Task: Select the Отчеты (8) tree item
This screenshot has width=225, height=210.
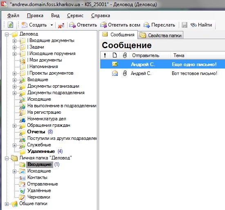Action: pos(40,132)
